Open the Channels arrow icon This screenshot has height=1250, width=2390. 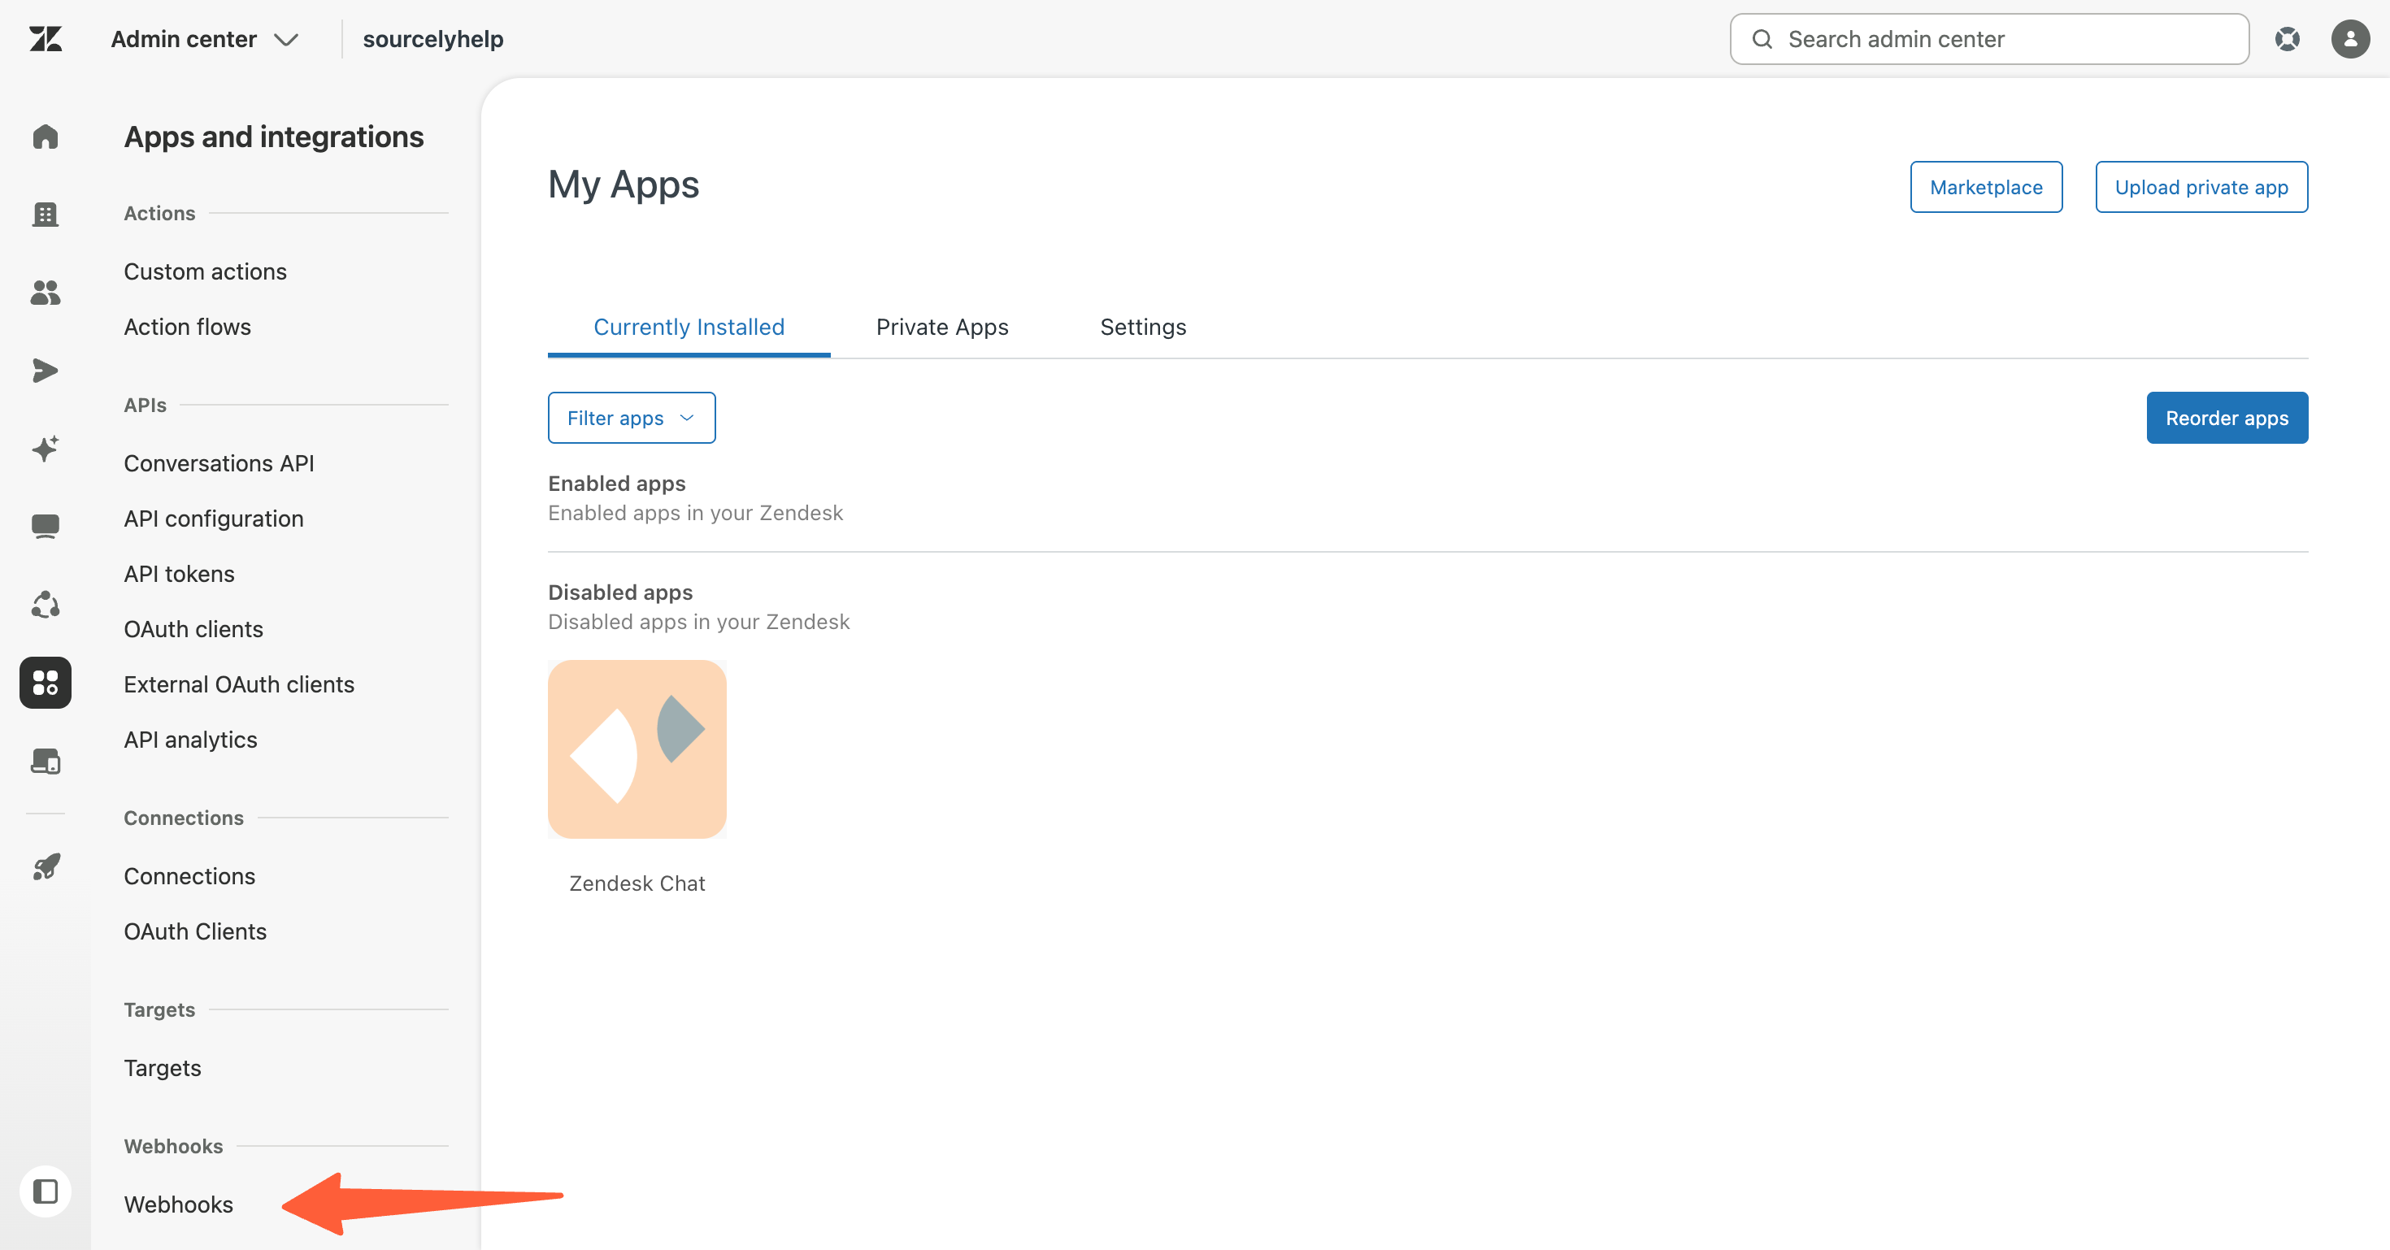[x=45, y=371]
